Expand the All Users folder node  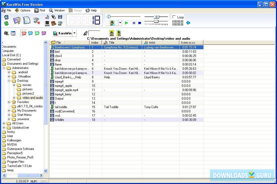tap(4, 123)
